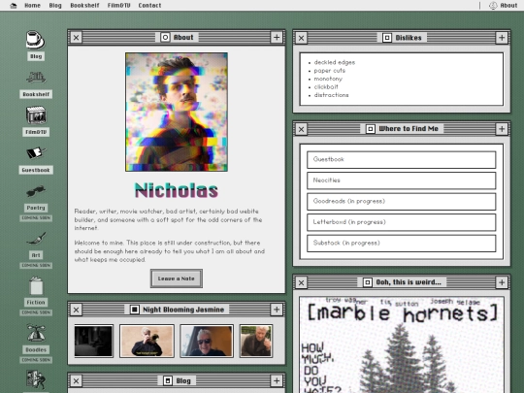
Task: Open Film&TV in the top menu
Action: coord(119,6)
